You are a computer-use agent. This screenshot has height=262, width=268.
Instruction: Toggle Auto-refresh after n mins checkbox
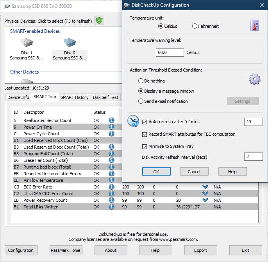(x=145, y=122)
